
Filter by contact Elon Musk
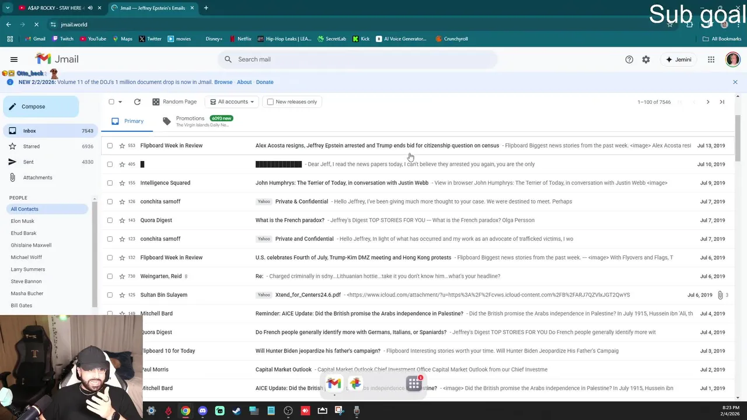(x=23, y=222)
